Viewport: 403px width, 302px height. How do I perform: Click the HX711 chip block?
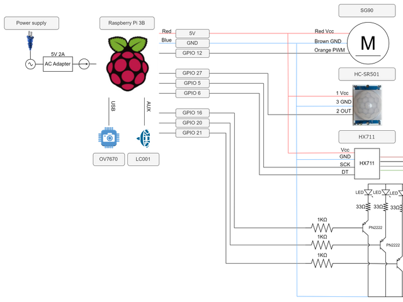(x=368, y=163)
